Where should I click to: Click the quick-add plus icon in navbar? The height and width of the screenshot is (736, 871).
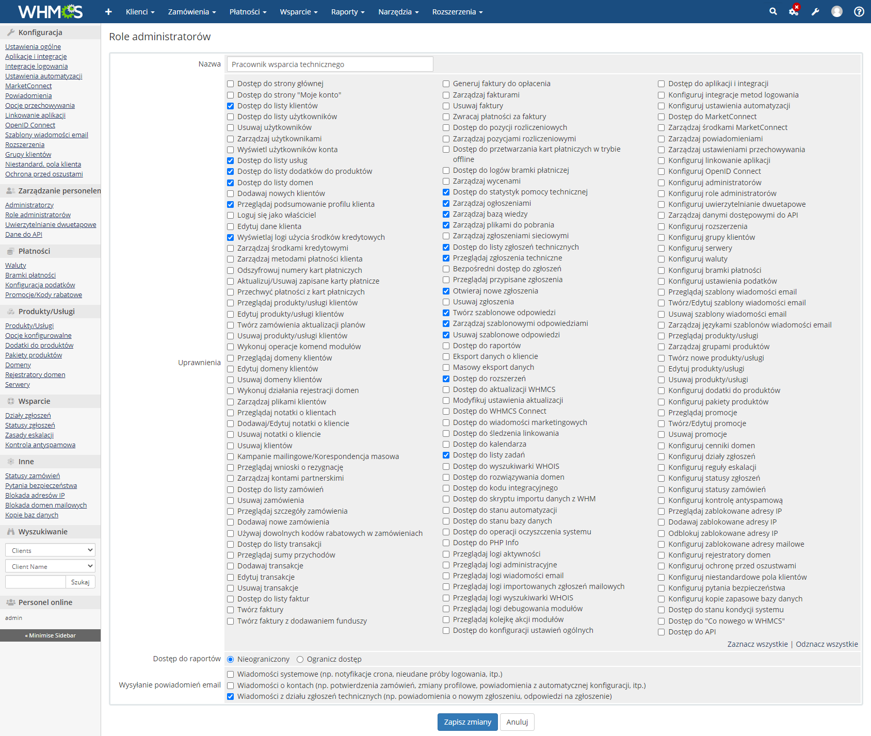(108, 11)
